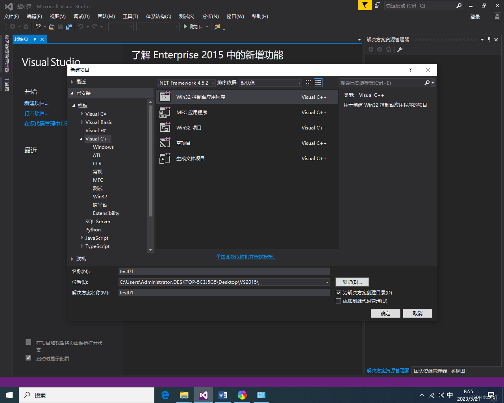This screenshot has width=504, height=403.
Task: Open the 工具(T) menu
Action: tap(131, 16)
